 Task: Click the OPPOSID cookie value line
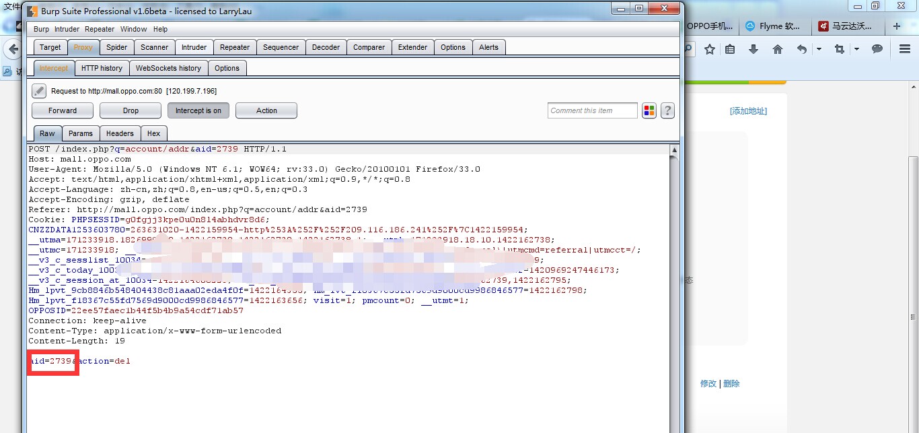pyautogui.click(x=136, y=310)
